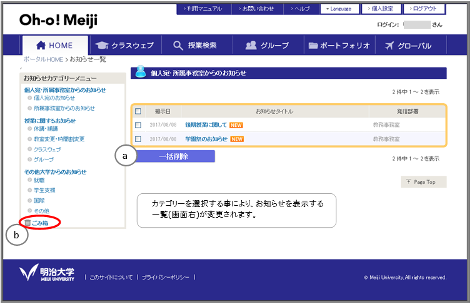
Task: Click the airplane icon on グローバル
Action: point(389,46)
